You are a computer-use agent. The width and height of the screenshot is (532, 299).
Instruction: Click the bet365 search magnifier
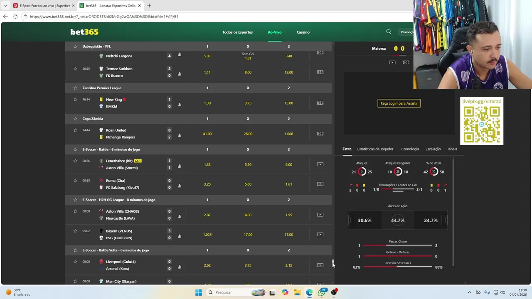pyautogui.click(x=389, y=32)
